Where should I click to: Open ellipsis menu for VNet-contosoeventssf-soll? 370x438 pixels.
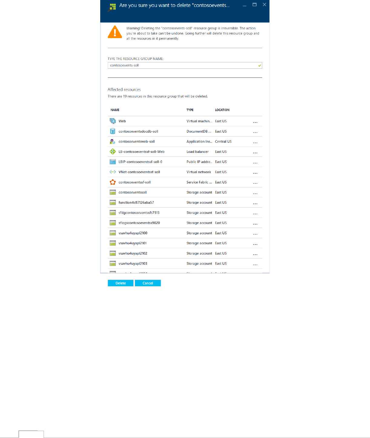click(x=255, y=173)
